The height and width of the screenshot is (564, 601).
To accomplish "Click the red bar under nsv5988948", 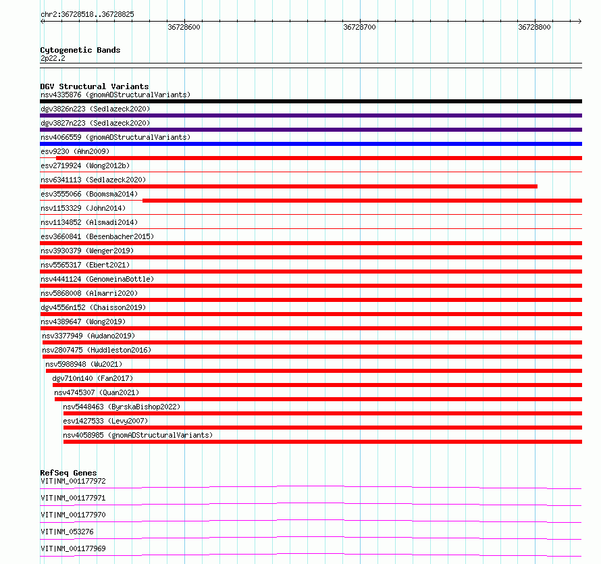I will pos(314,371).
